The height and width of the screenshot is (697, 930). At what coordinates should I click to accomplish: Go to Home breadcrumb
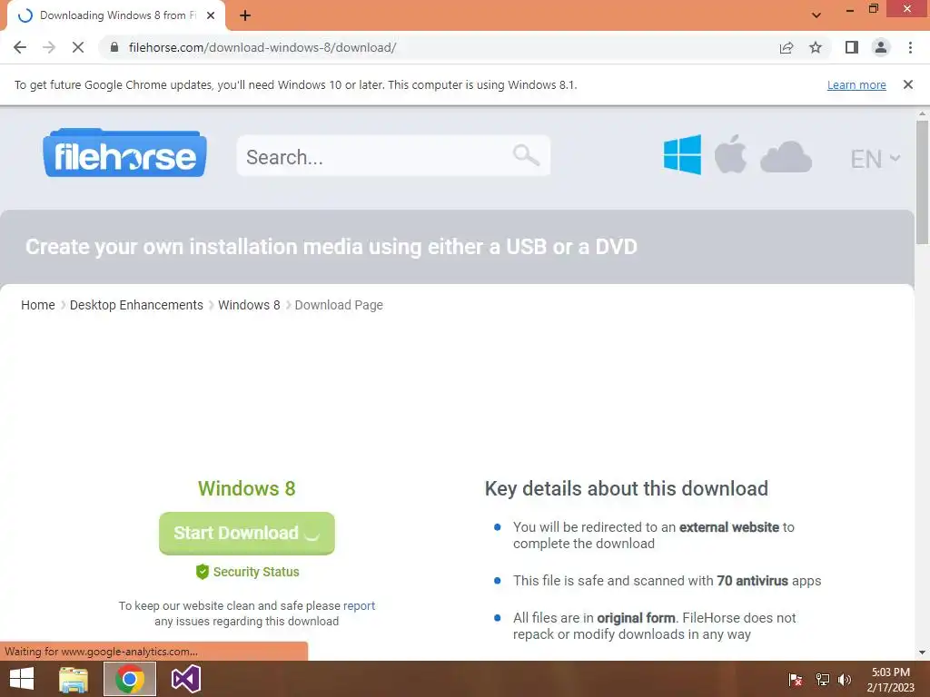click(38, 305)
